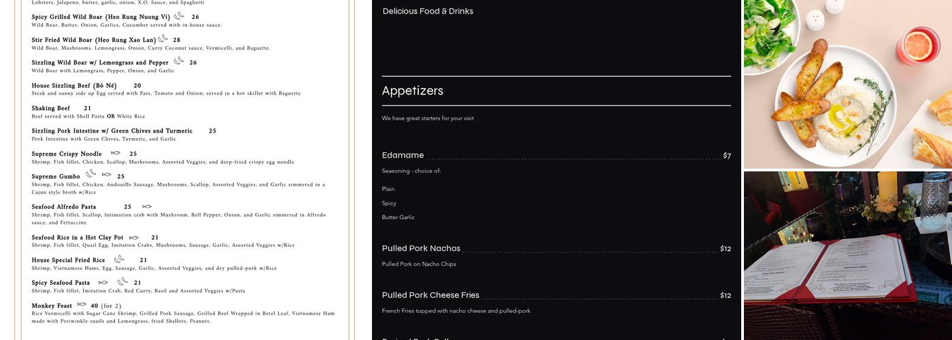The height and width of the screenshot is (340, 952).
Task: Open the restaurant table menu photo
Action: (x=847, y=256)
